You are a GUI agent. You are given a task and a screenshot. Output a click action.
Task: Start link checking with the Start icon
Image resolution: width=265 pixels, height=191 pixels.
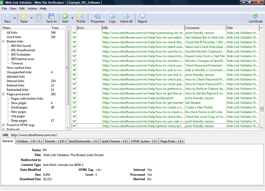pos(65,16)
